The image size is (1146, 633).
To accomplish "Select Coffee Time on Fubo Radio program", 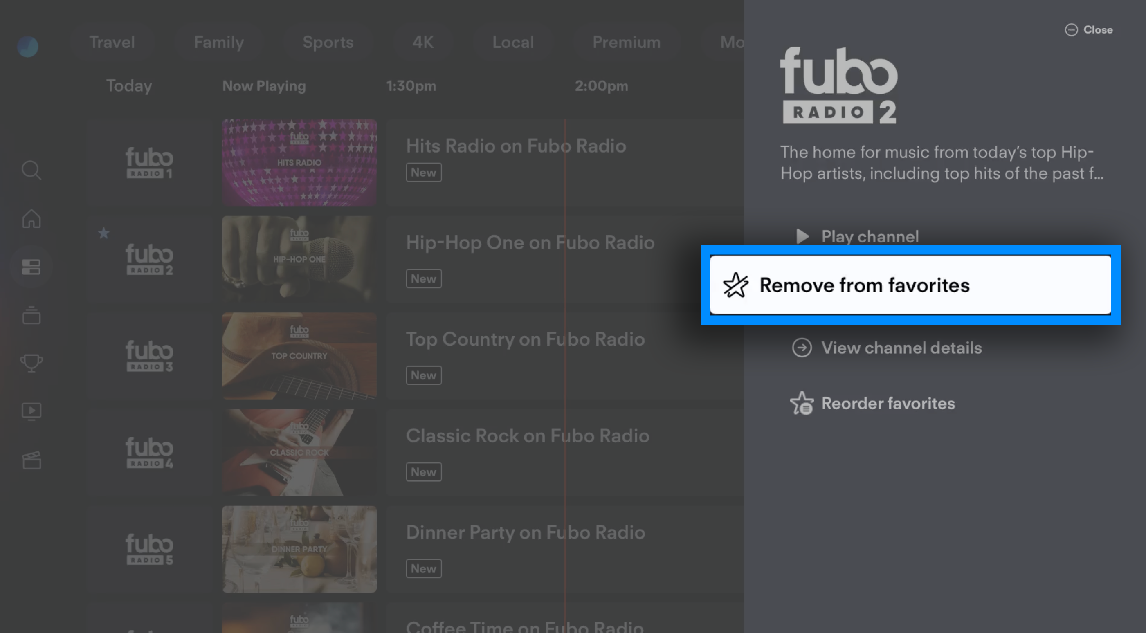I will pos(565,618).
